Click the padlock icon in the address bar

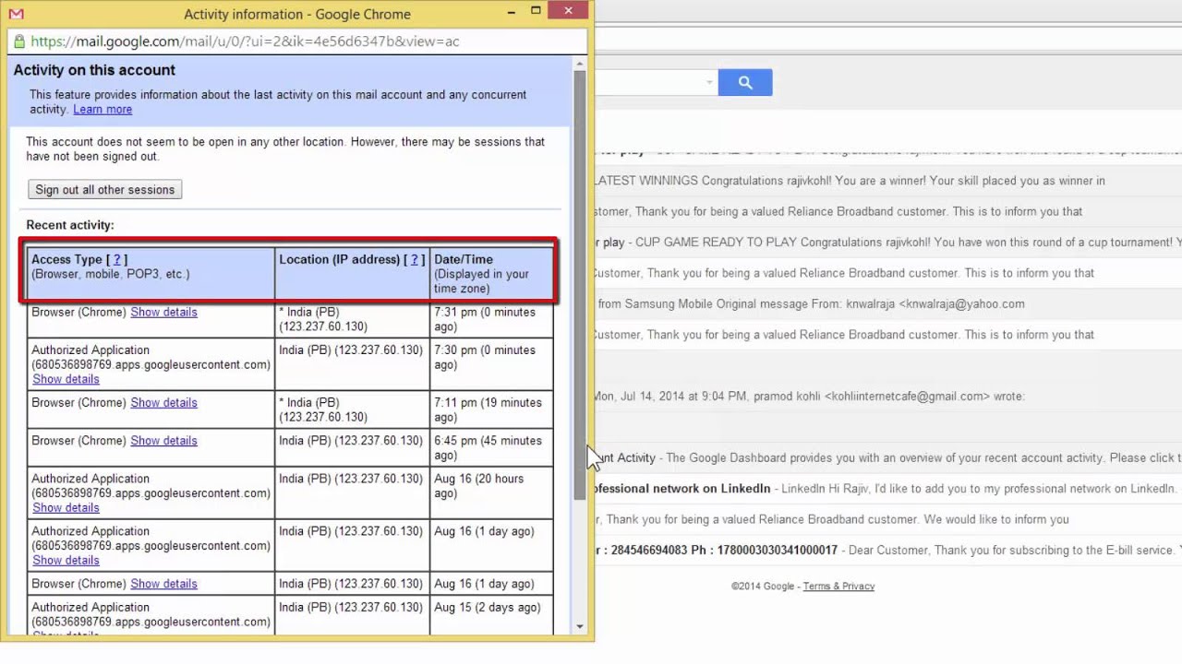pyautogui.click(x=18, y=41)
